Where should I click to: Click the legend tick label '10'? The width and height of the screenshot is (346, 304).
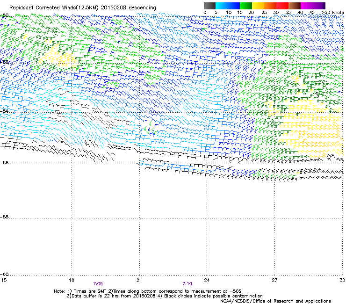pyautogui.click(x=229, y=13)
